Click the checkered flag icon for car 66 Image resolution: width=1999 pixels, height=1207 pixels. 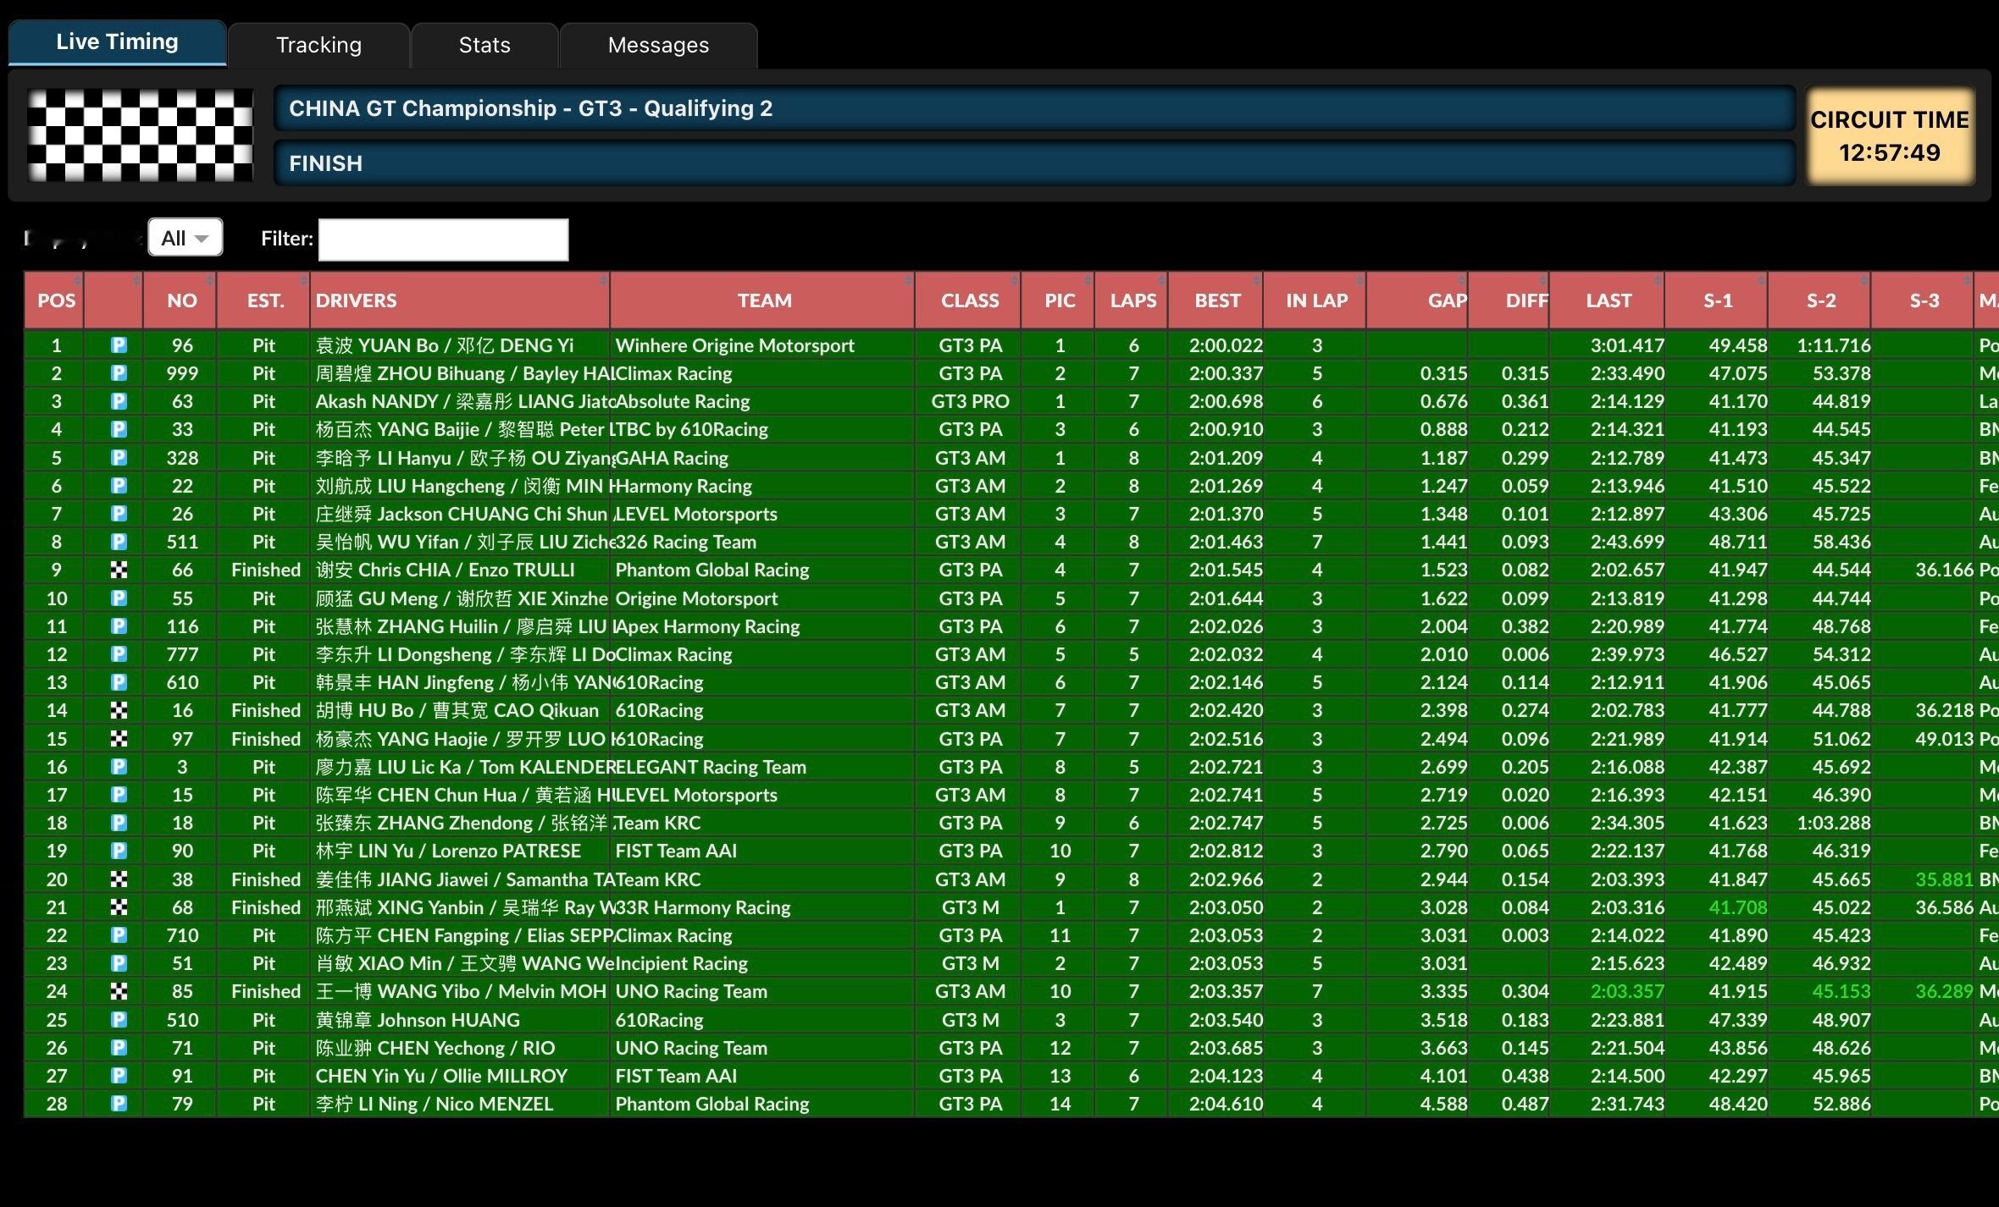tap(119, 570)
